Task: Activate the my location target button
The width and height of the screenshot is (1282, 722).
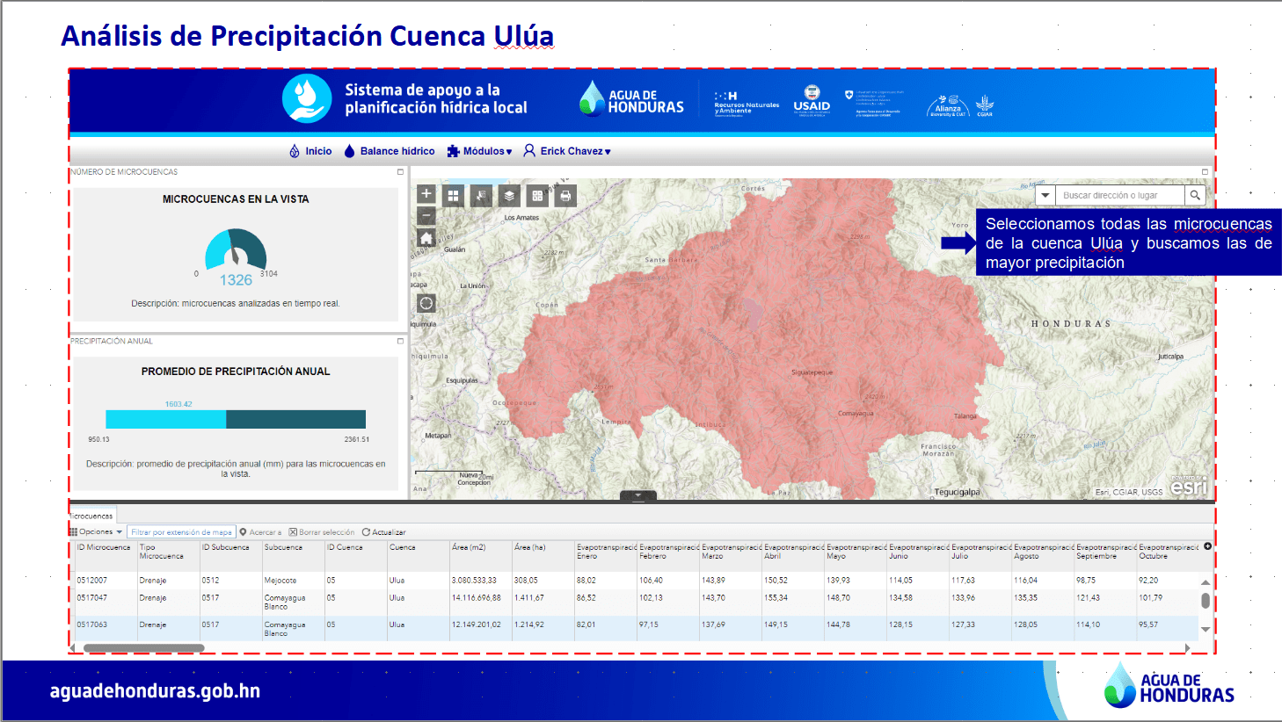Action: point(426,304)
